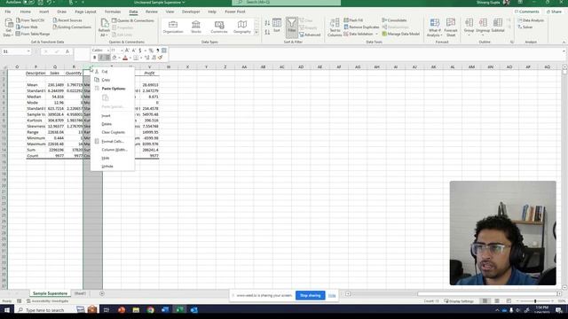Viewport: 568px width, 319px height.
Task: Select the Organization data type
Action: [173, 27]
